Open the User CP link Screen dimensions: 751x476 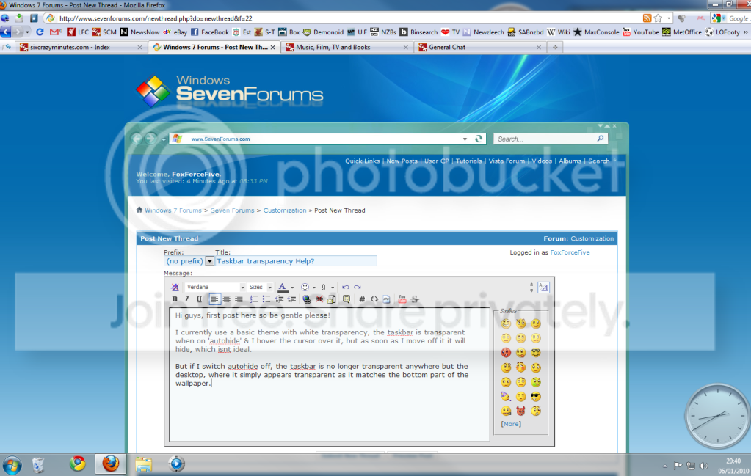pos(436,161)
